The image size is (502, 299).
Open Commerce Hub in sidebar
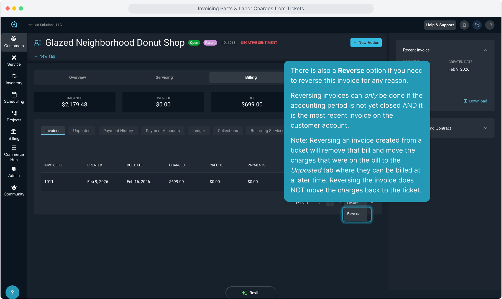14,153
